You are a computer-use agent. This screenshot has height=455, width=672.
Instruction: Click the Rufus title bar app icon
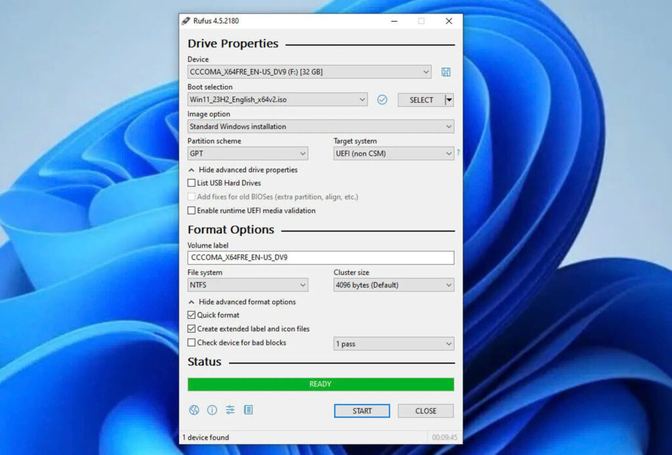[x=186, y=21]
